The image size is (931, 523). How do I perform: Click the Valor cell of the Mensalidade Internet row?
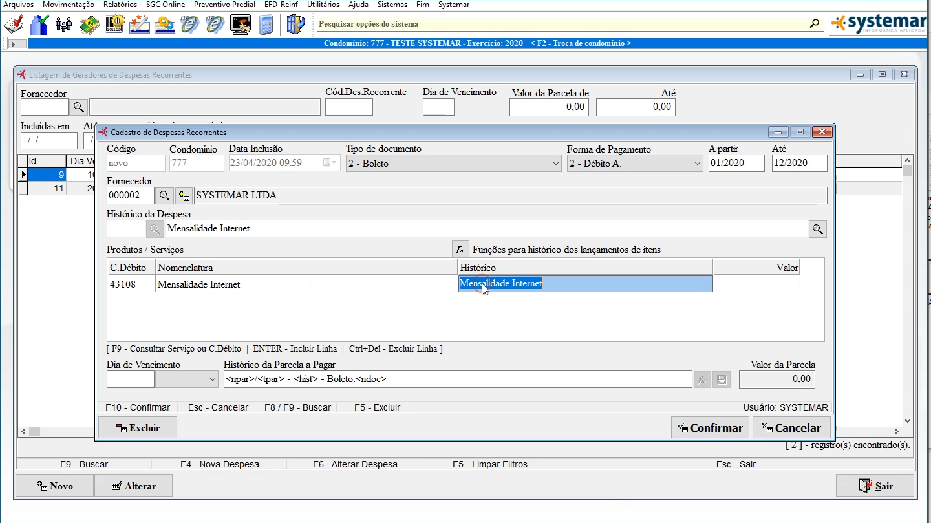point(756,284)
